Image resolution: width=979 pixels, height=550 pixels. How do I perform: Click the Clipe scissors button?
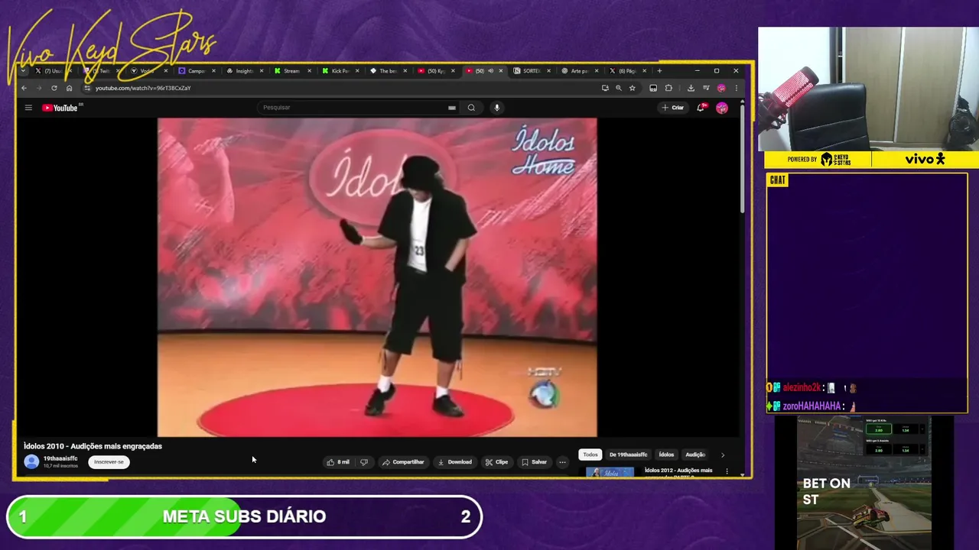496,462
